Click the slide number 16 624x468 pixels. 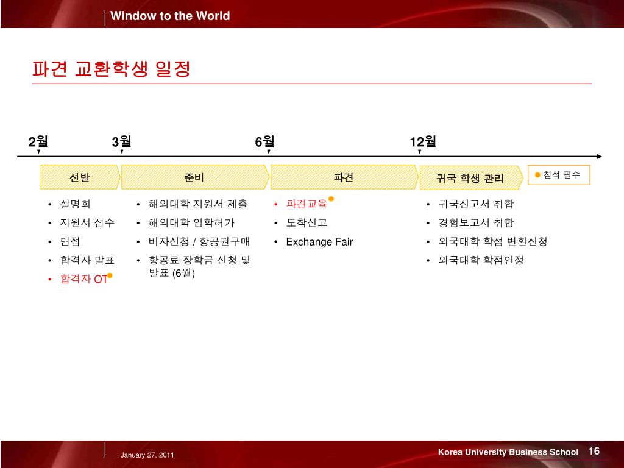[x=594, y=451]
